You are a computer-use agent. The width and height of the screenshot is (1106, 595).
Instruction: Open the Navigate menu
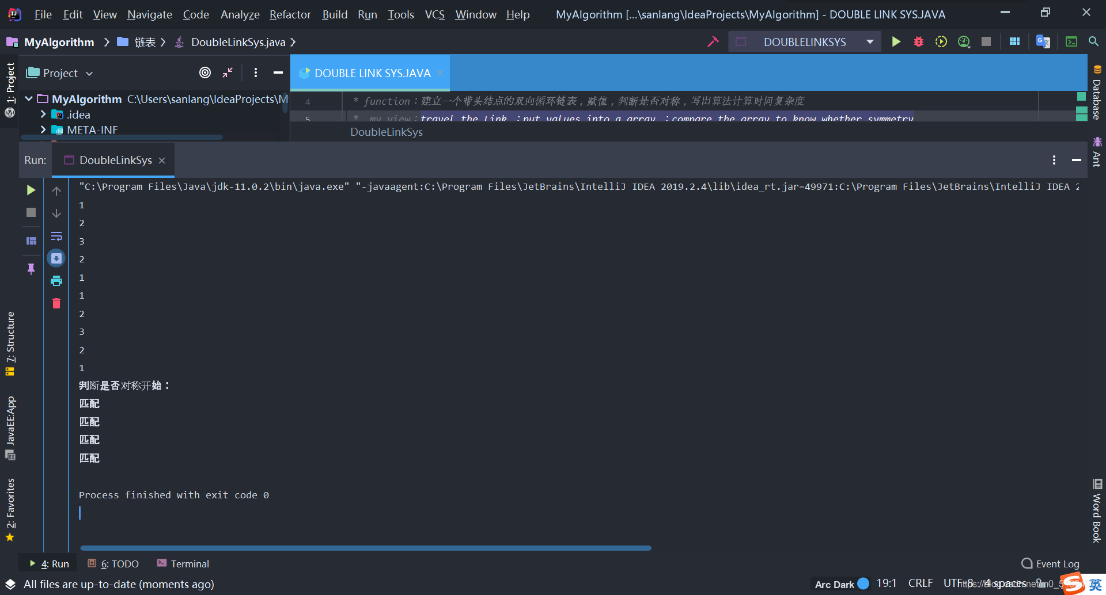[x=150, y=14]
